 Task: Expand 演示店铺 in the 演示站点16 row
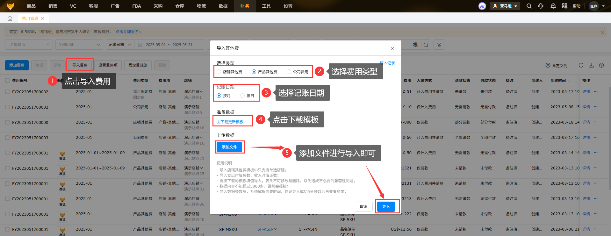tap(201, 138)
